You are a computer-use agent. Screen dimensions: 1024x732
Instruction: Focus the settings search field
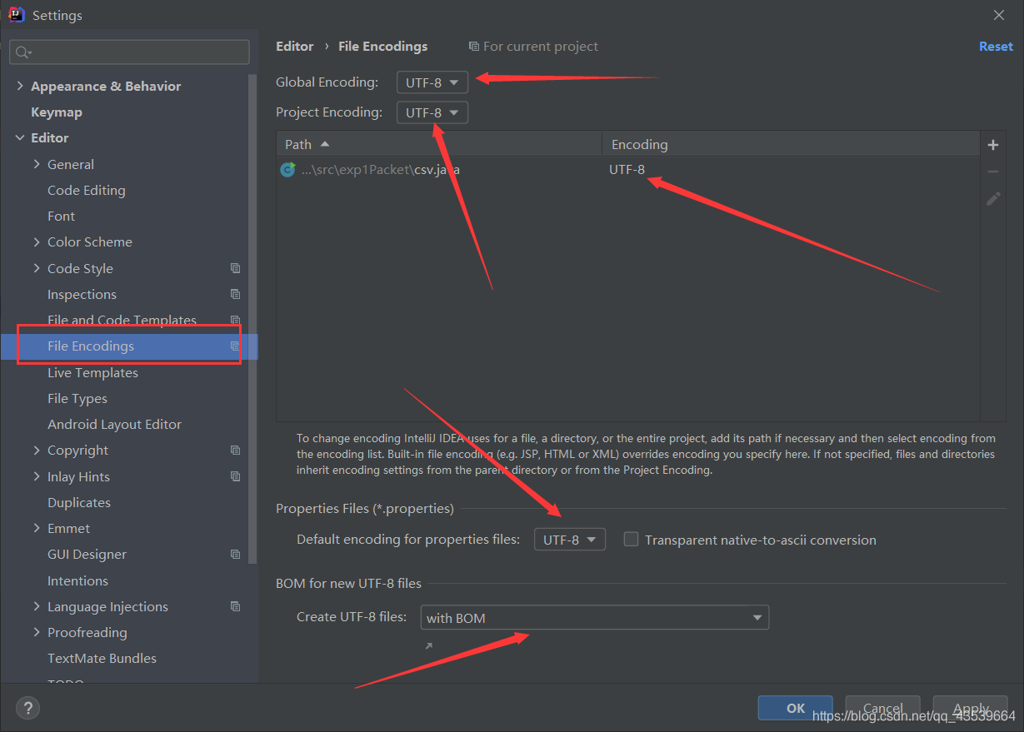[129, 52]
